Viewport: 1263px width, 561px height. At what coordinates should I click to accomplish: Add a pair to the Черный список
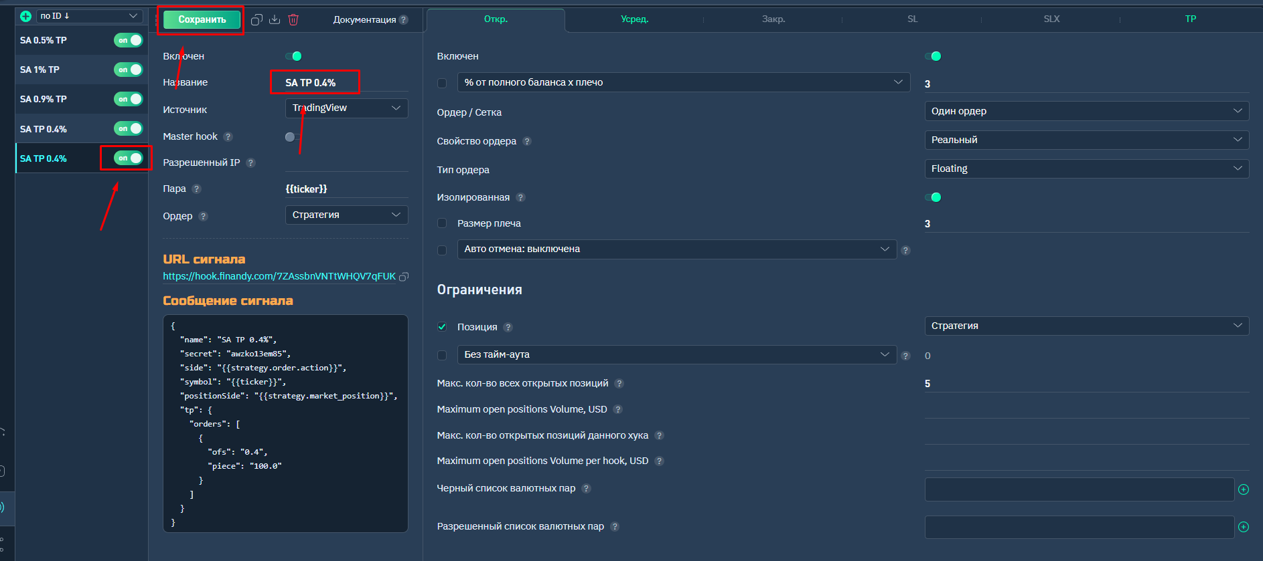click(1244, 489)
